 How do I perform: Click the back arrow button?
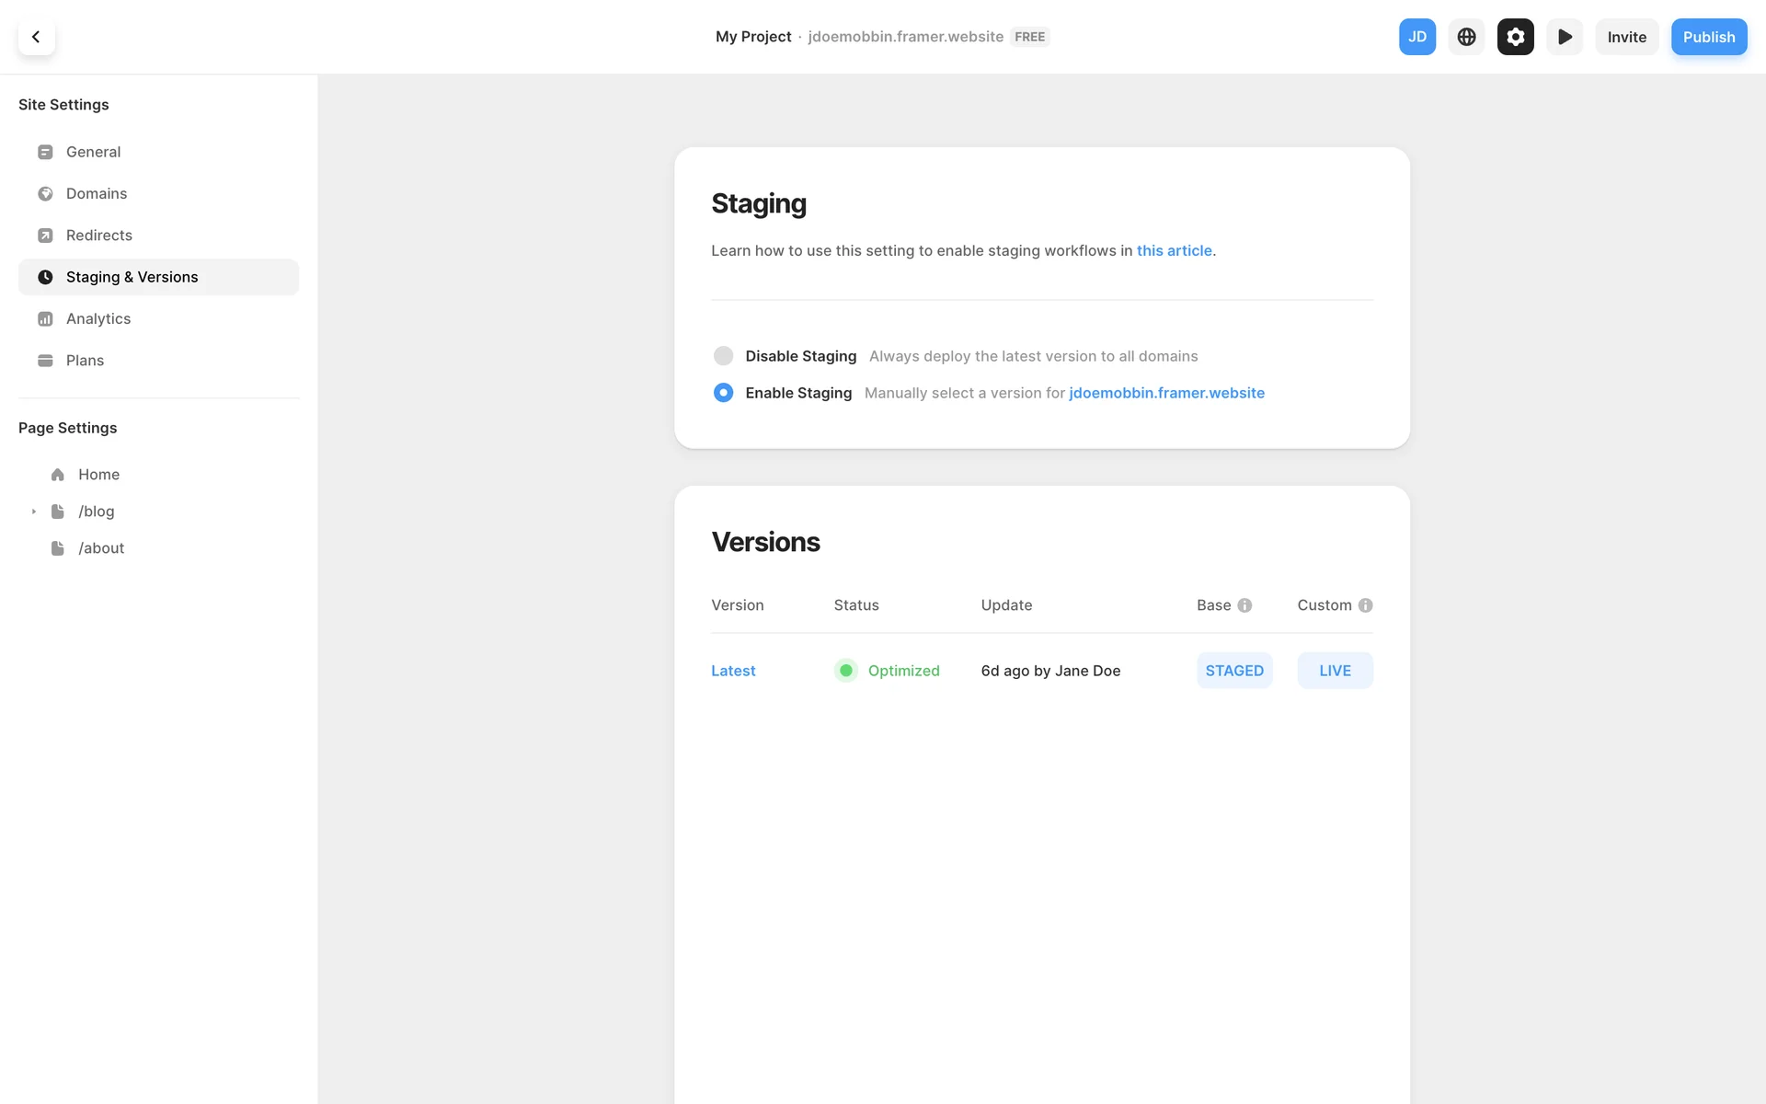point(36,37)
